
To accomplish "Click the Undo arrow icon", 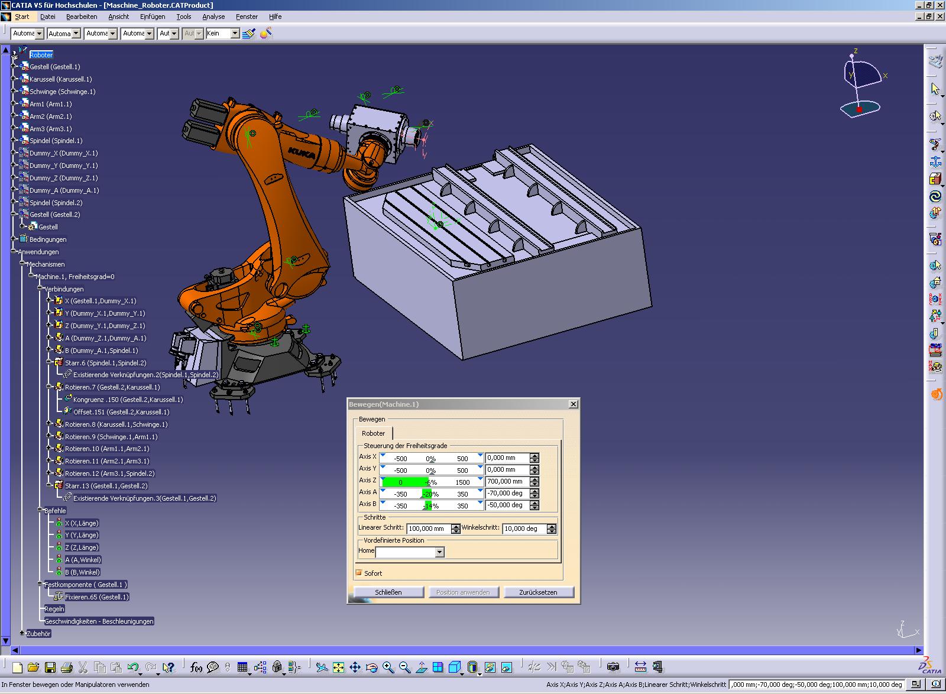I will (132, 667).
